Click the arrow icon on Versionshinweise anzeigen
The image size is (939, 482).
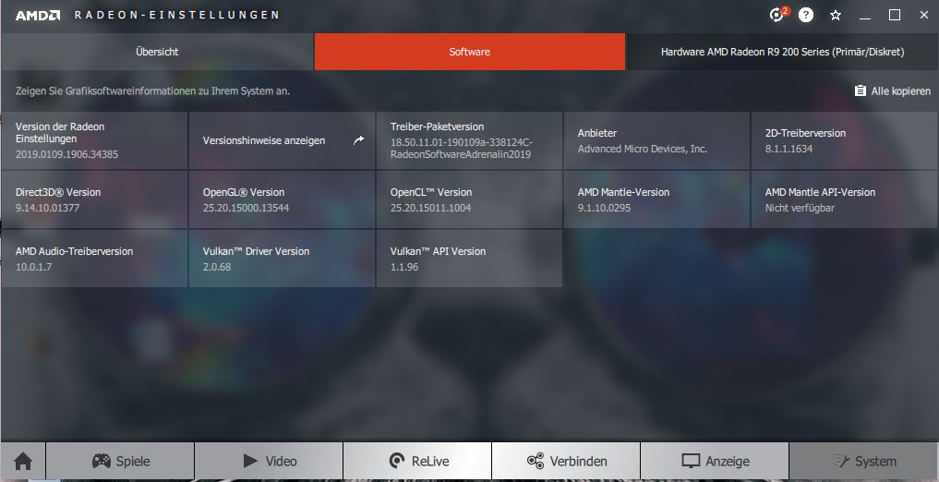tap(358, 140)
